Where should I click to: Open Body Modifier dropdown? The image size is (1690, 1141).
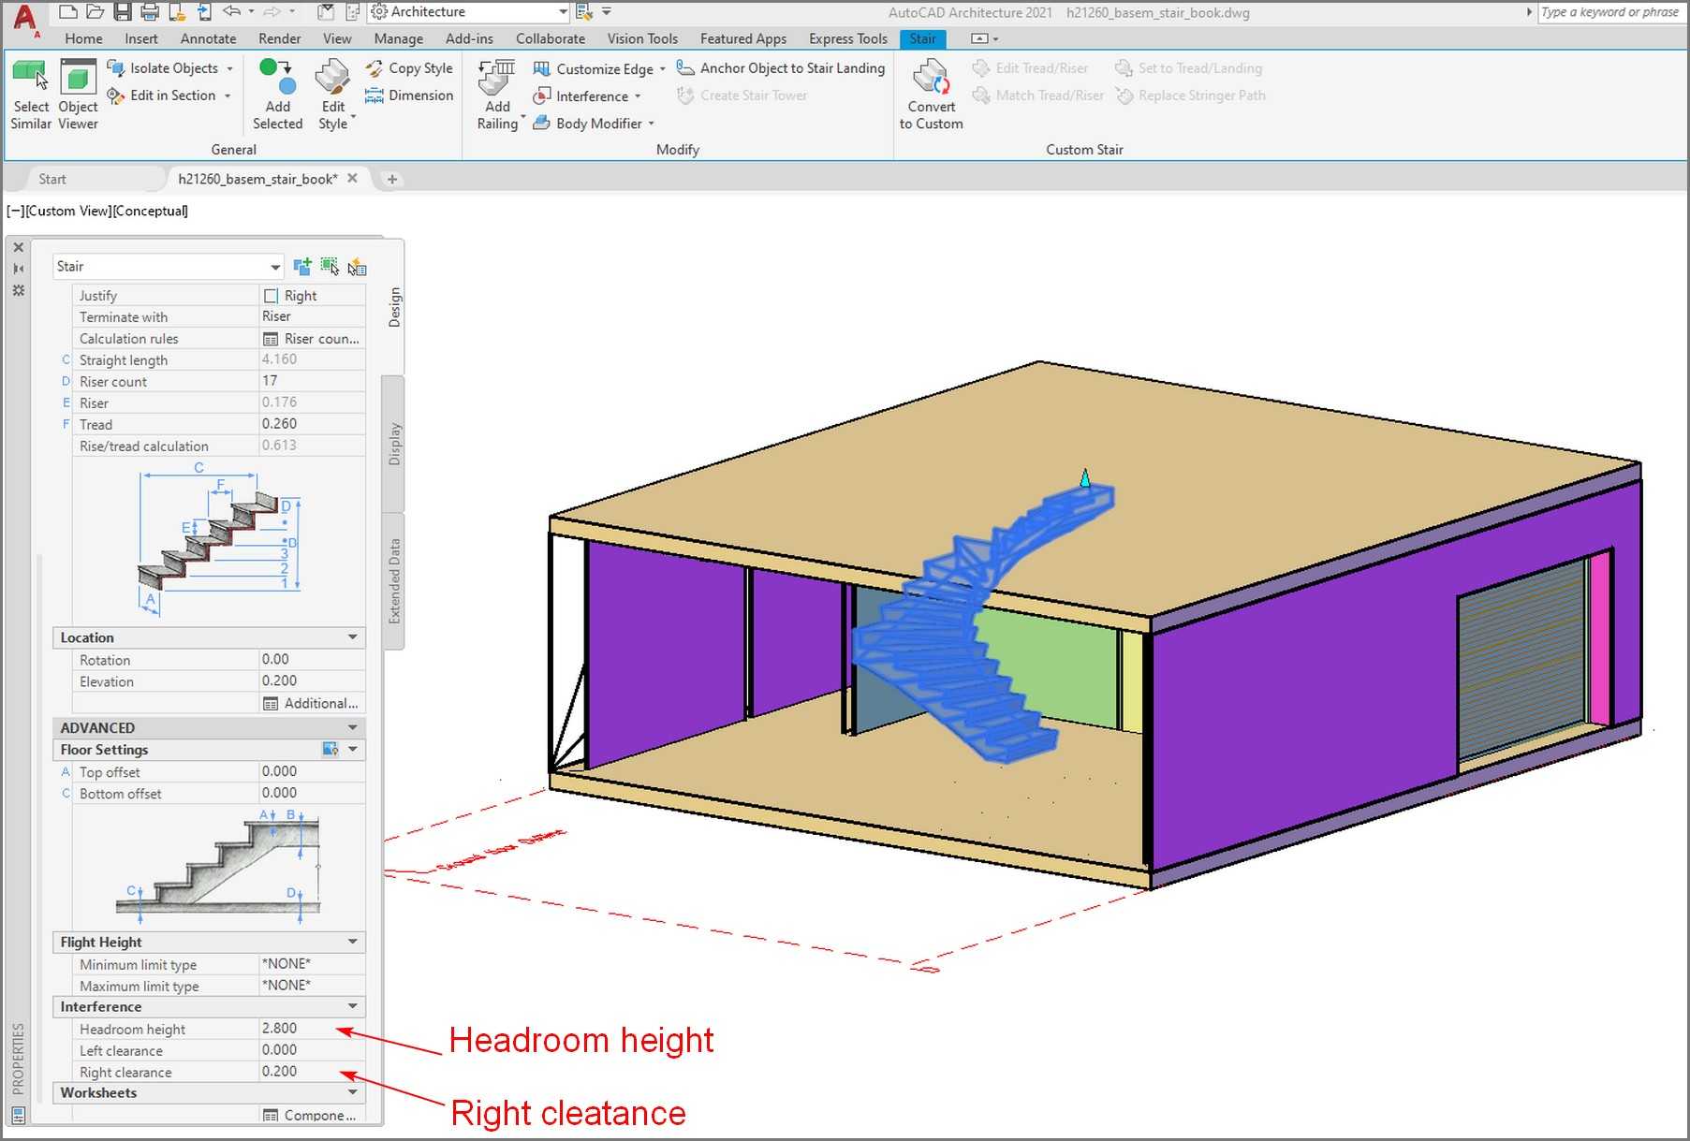651,124
